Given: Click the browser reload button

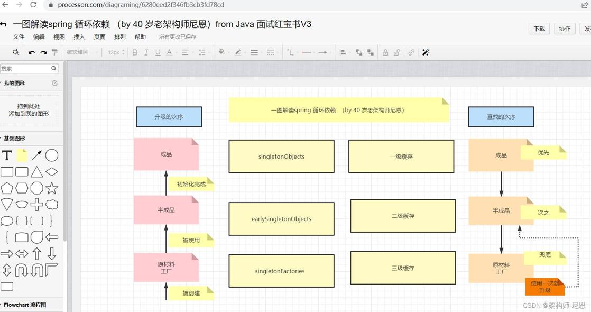Looking at the screenshot, I should [33, 5].
